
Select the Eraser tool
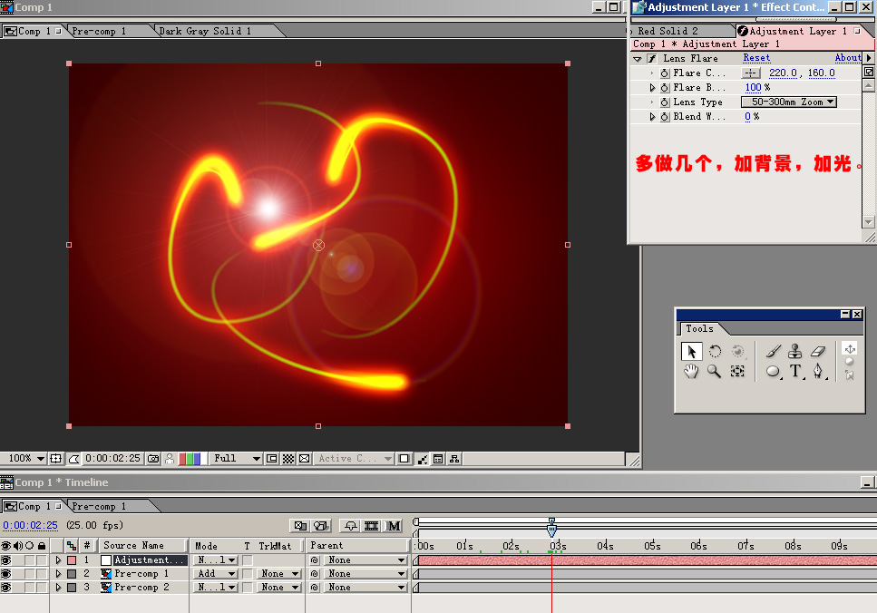818,351
